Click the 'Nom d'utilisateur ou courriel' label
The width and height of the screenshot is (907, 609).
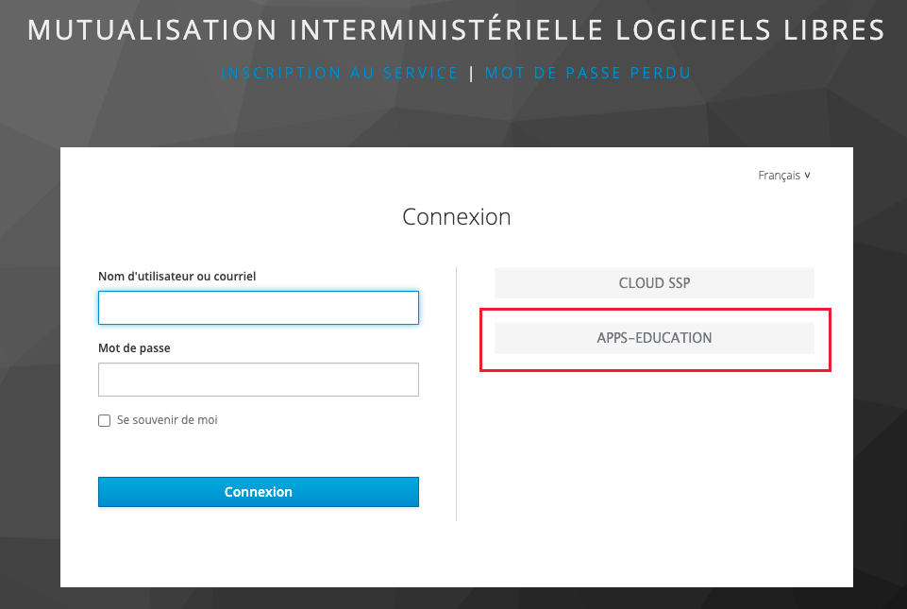click(x=177, y=277)
